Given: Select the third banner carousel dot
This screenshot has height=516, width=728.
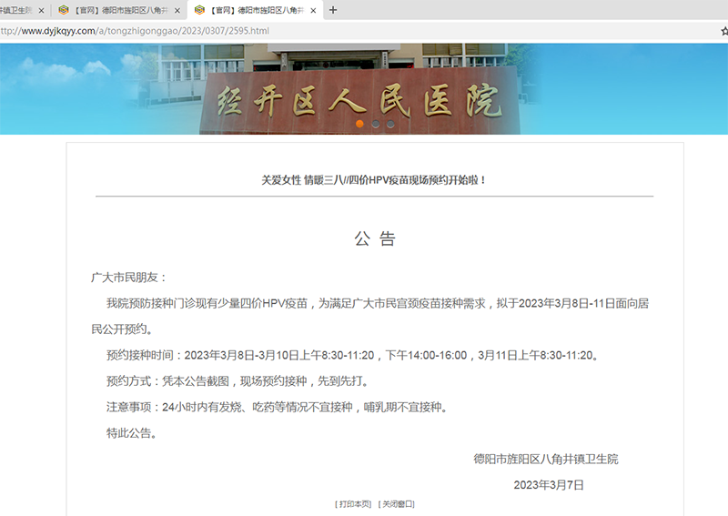Looking at the screenshot, I should [390, 123].
